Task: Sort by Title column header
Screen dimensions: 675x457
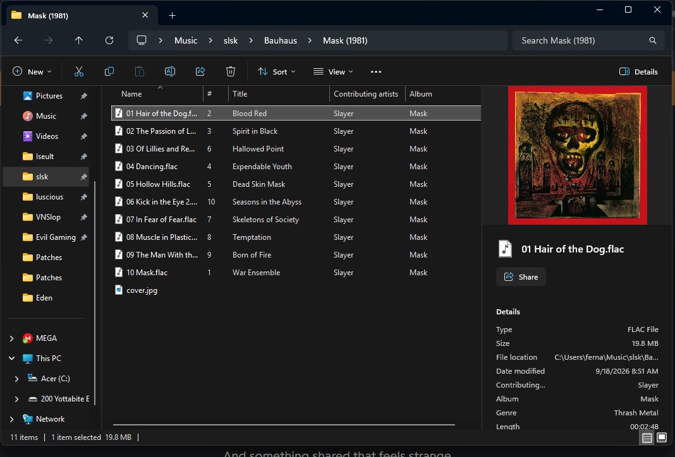Action: pos(279,93)
